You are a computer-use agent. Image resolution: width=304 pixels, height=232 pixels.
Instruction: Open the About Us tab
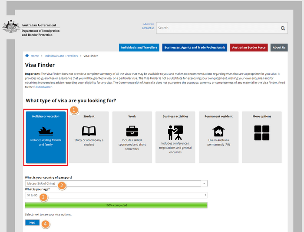pyautogui.click(x=279, y=47)
